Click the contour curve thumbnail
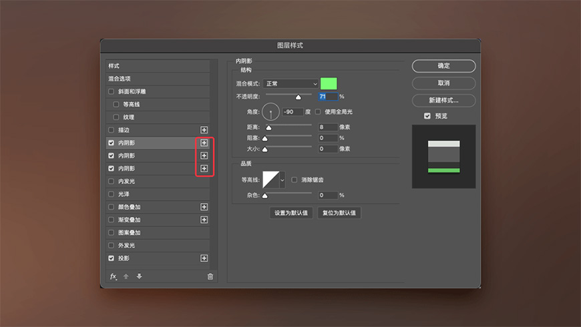Screen dimensions: 581x327 coord(271,180)
